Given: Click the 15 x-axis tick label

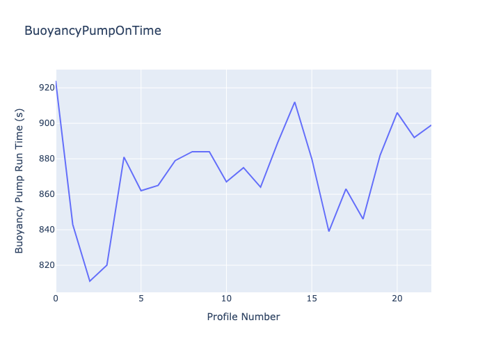Looking at the screenshot, I should 312,299.
